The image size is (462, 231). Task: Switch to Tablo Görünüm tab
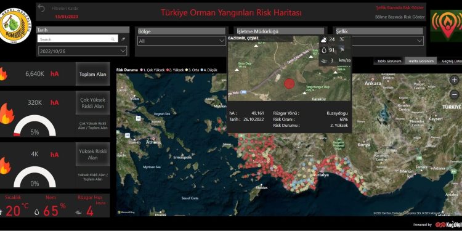pyautogui.click(x=389, y=61)
